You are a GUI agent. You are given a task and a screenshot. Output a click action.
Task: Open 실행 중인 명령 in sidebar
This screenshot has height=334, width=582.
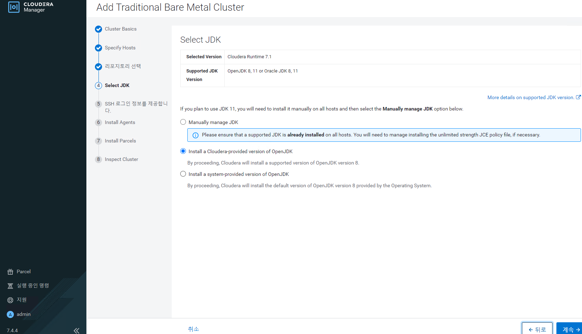point(33,285)
